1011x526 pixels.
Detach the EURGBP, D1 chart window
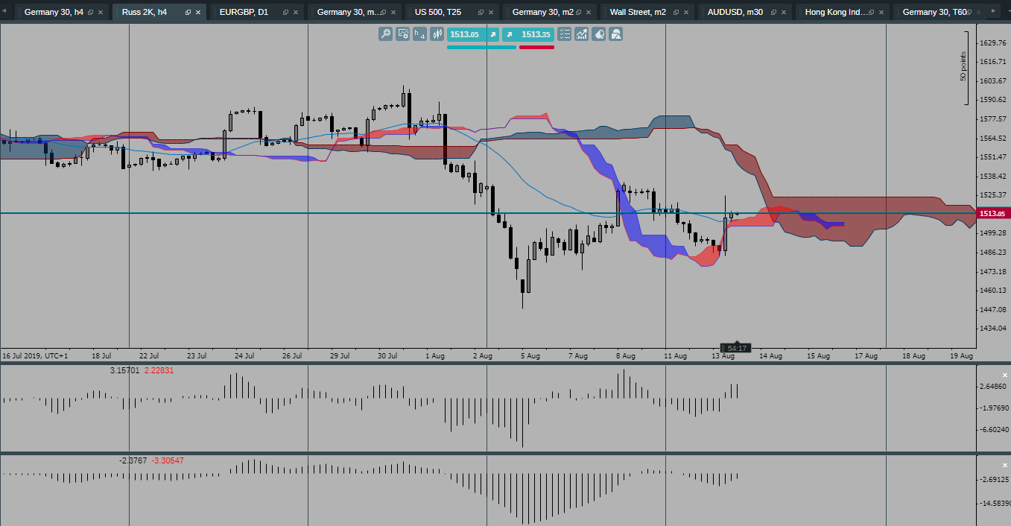click(x=285, y=13)
